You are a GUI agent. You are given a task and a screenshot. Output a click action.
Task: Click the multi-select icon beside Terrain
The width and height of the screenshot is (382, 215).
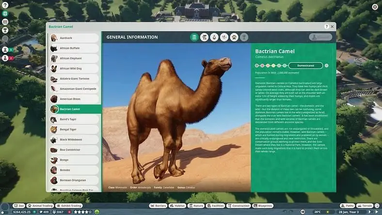377,206
